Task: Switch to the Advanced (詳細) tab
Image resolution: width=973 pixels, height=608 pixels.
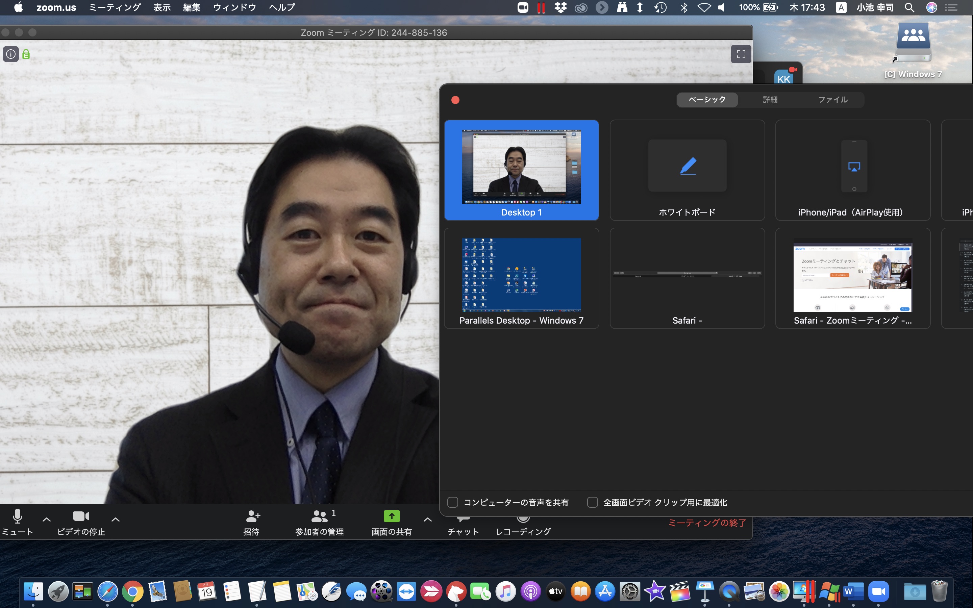Action: [770, 99]
